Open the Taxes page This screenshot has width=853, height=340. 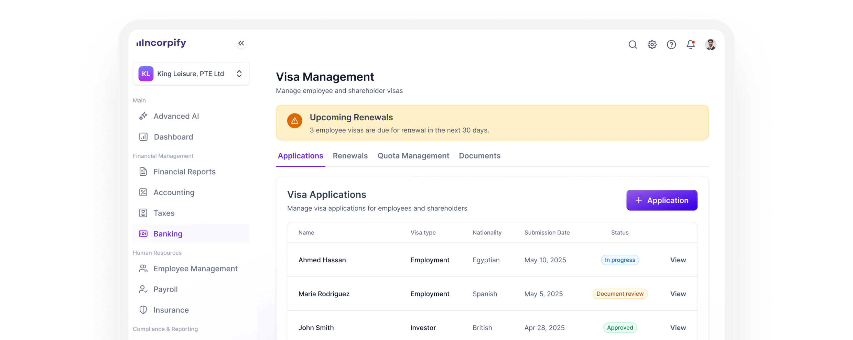[x=164, y=213]
